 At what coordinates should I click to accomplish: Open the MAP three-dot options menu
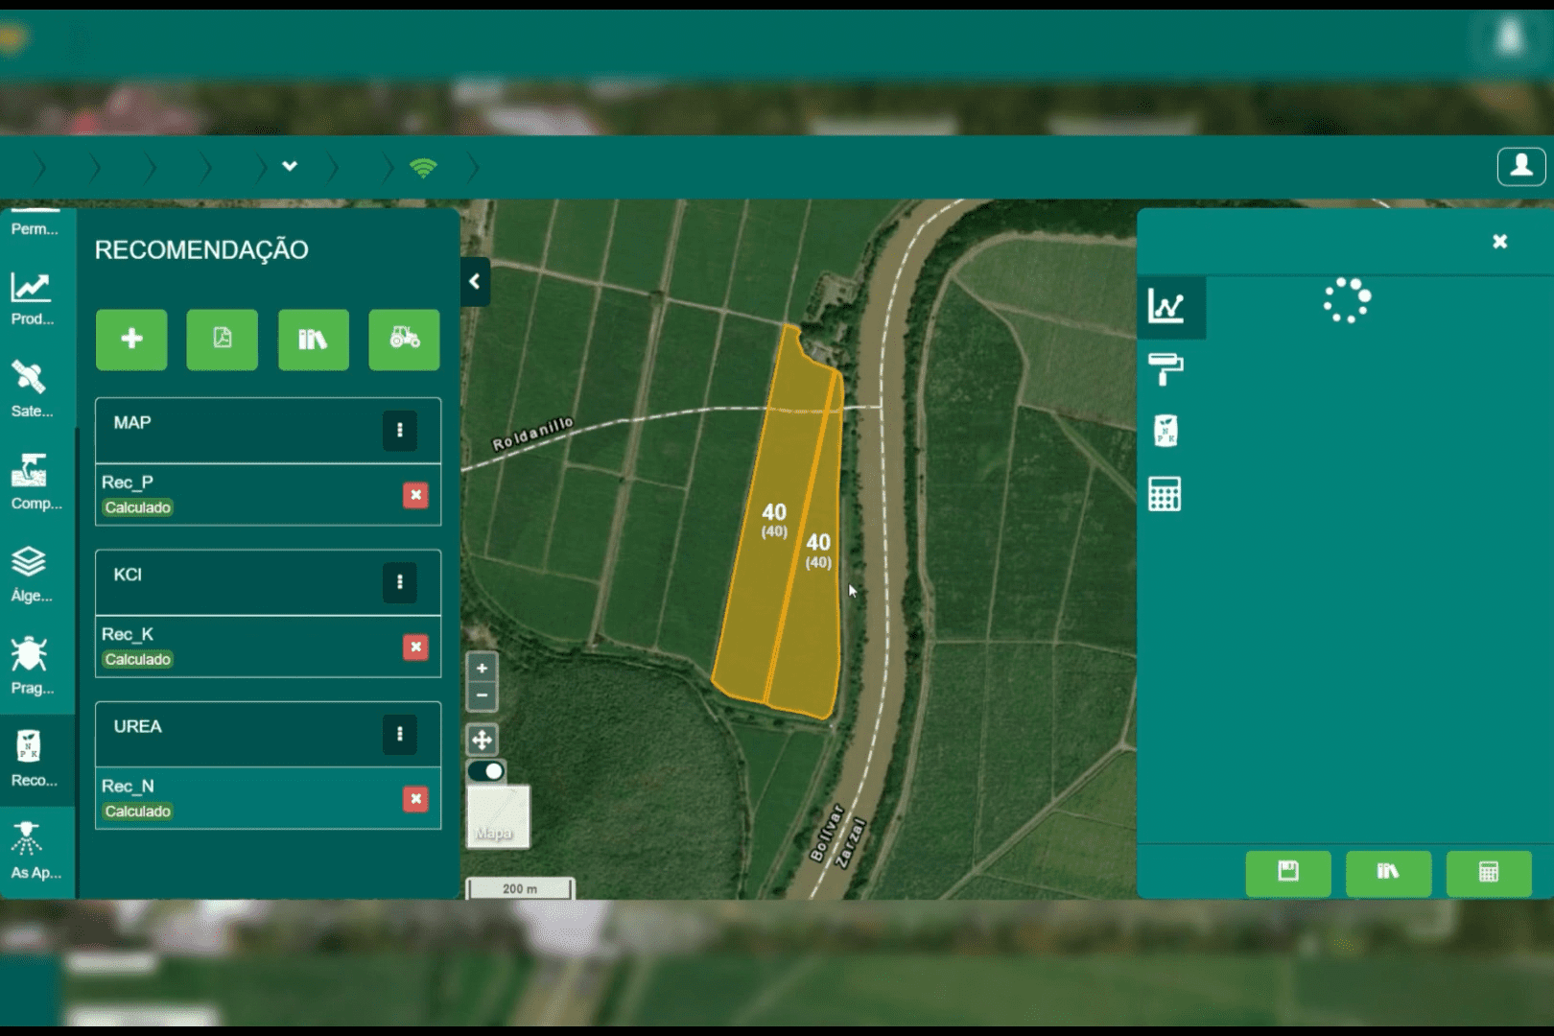click(x=400, y=431)
